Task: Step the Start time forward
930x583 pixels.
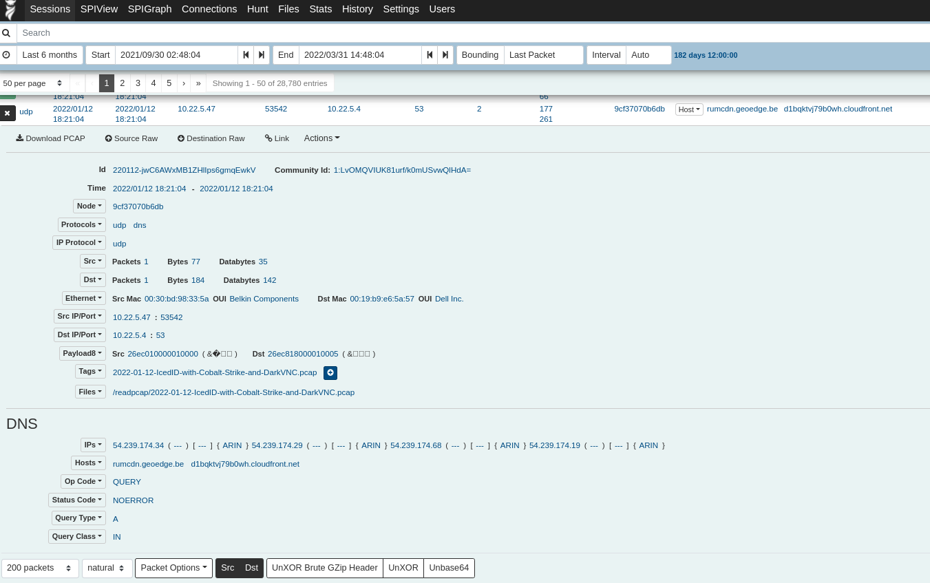Action: pos(262,55)
